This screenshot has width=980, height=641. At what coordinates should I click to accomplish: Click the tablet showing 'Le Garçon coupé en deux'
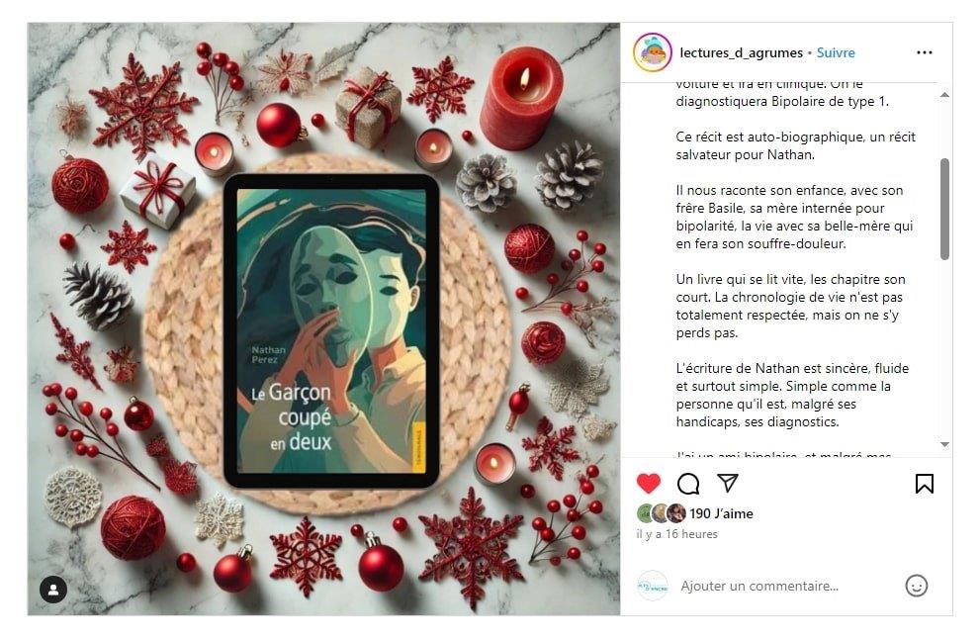click(x=331, y=331)
